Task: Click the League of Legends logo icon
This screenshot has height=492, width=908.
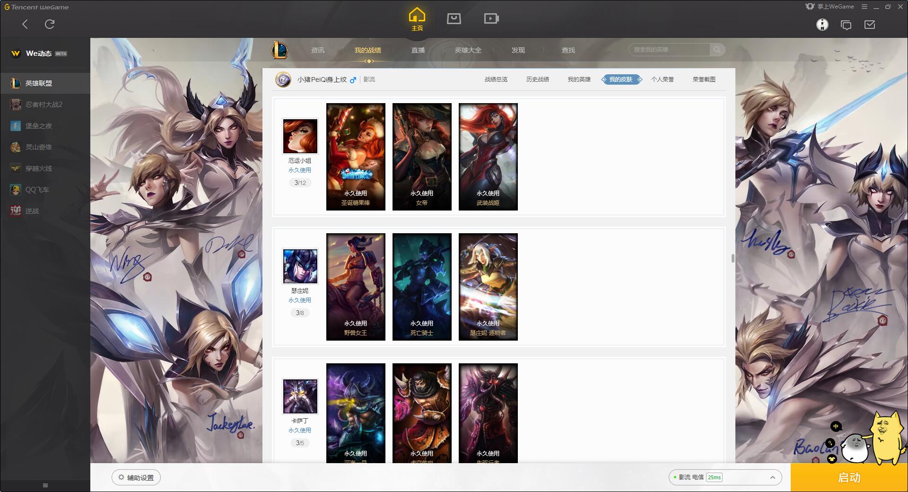Action: [x=279, y=50]
